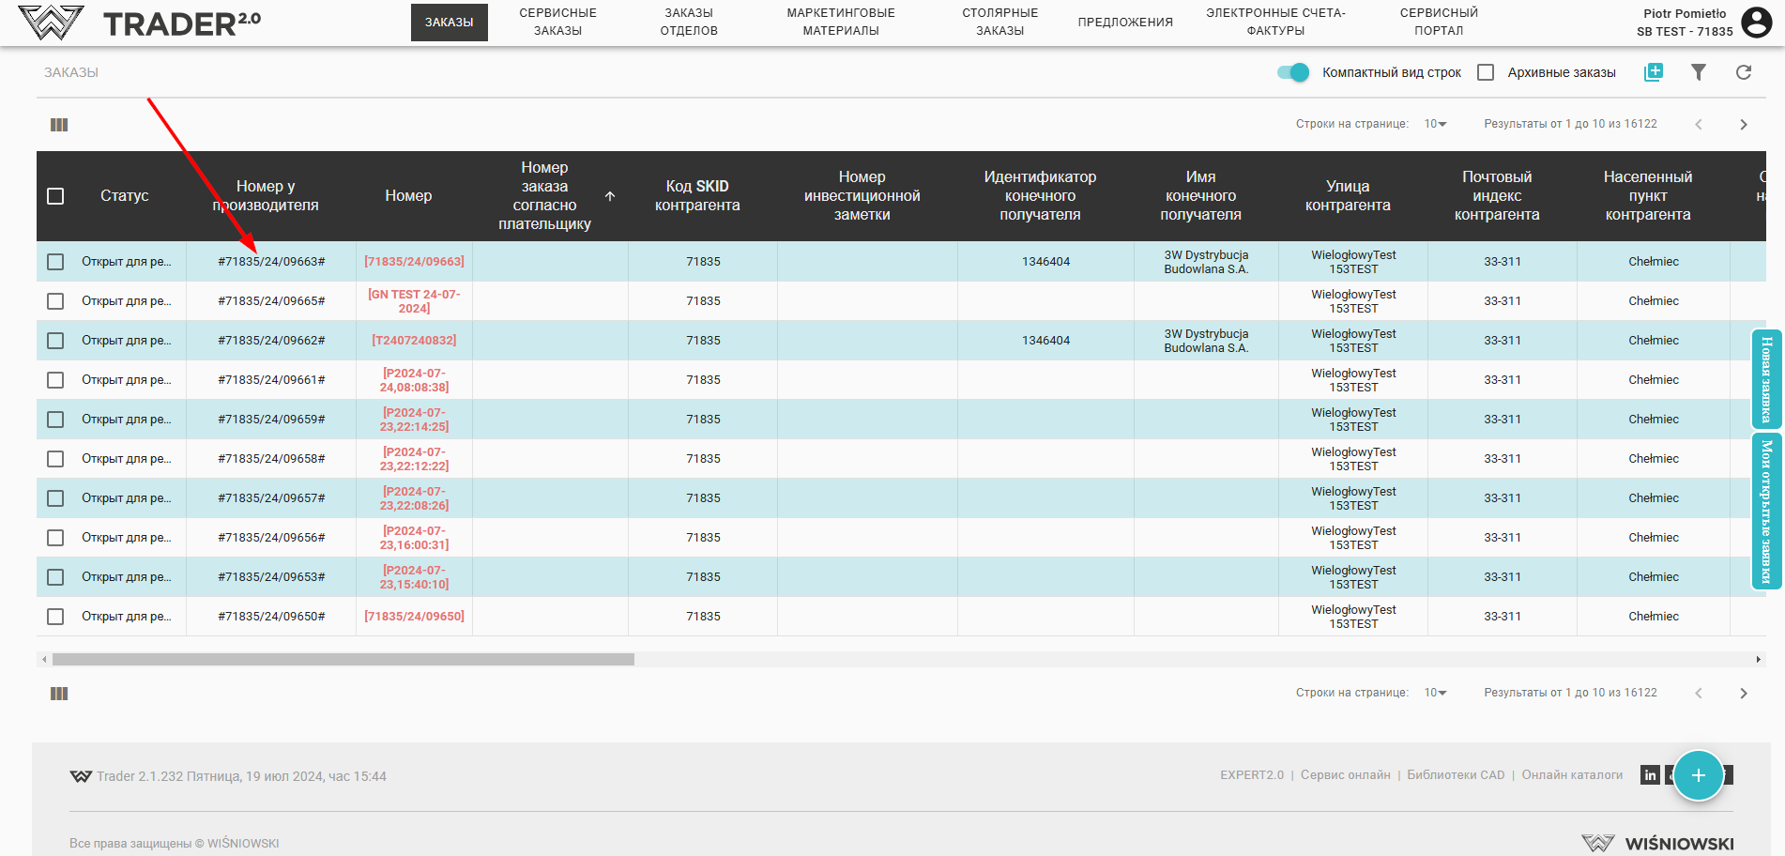This screenshot has width=1785, height=856.
Task: Open the Сервисные заказы tab
Action: 557,22
